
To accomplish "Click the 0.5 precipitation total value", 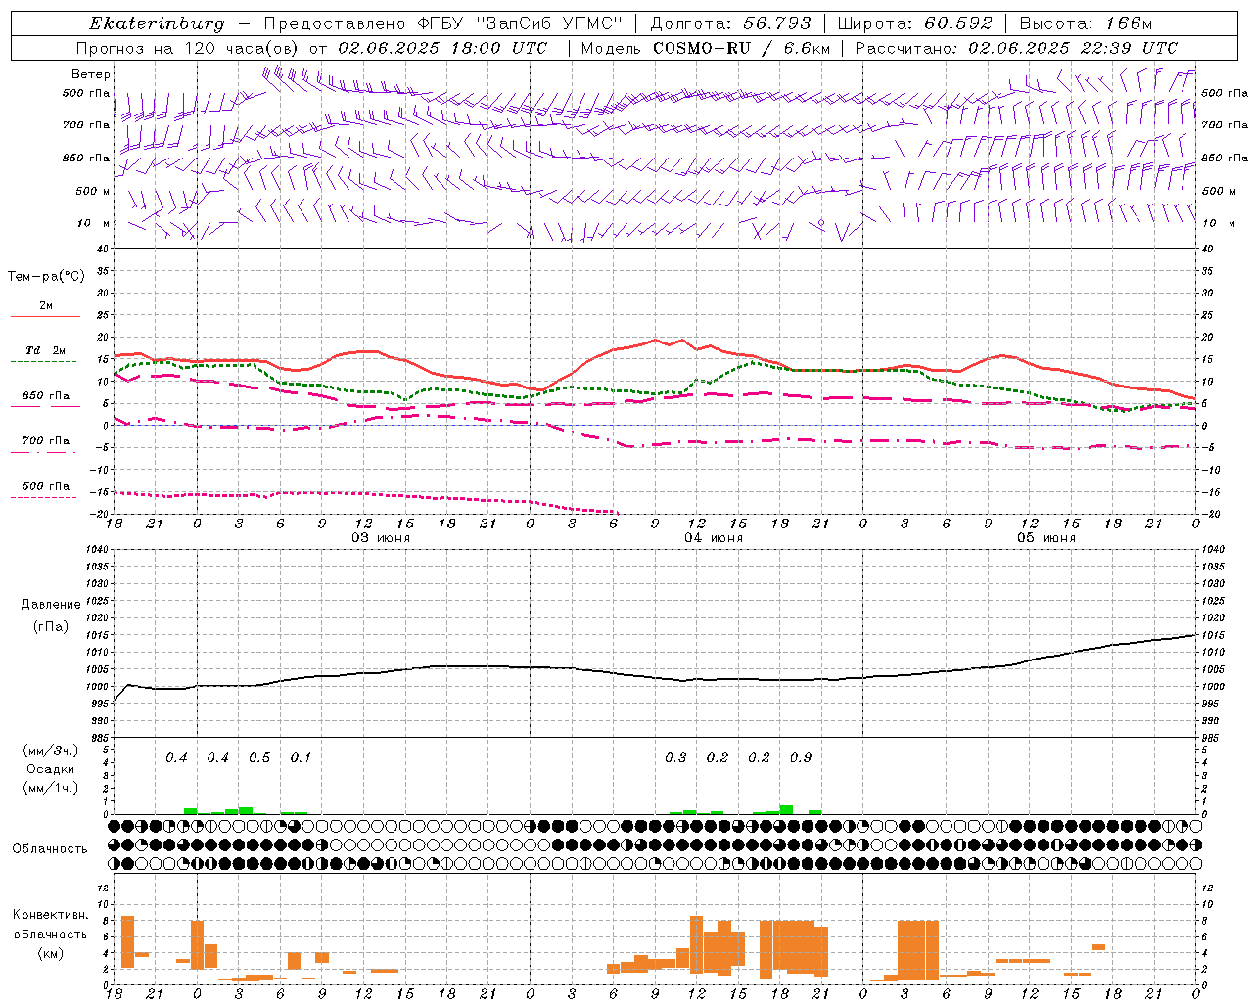I will coord(259,758).
